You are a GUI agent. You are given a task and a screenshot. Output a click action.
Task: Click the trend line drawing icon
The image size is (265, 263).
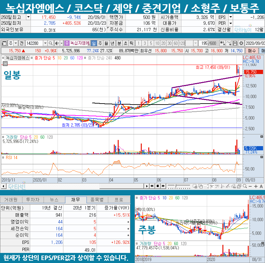pyautogui.click(x=217, y=186)
